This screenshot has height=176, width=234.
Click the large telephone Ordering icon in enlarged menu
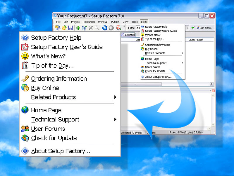click(x=25, y=78)
